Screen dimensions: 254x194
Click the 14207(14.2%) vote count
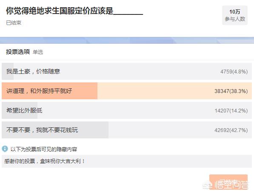click(x=231, y=110)
